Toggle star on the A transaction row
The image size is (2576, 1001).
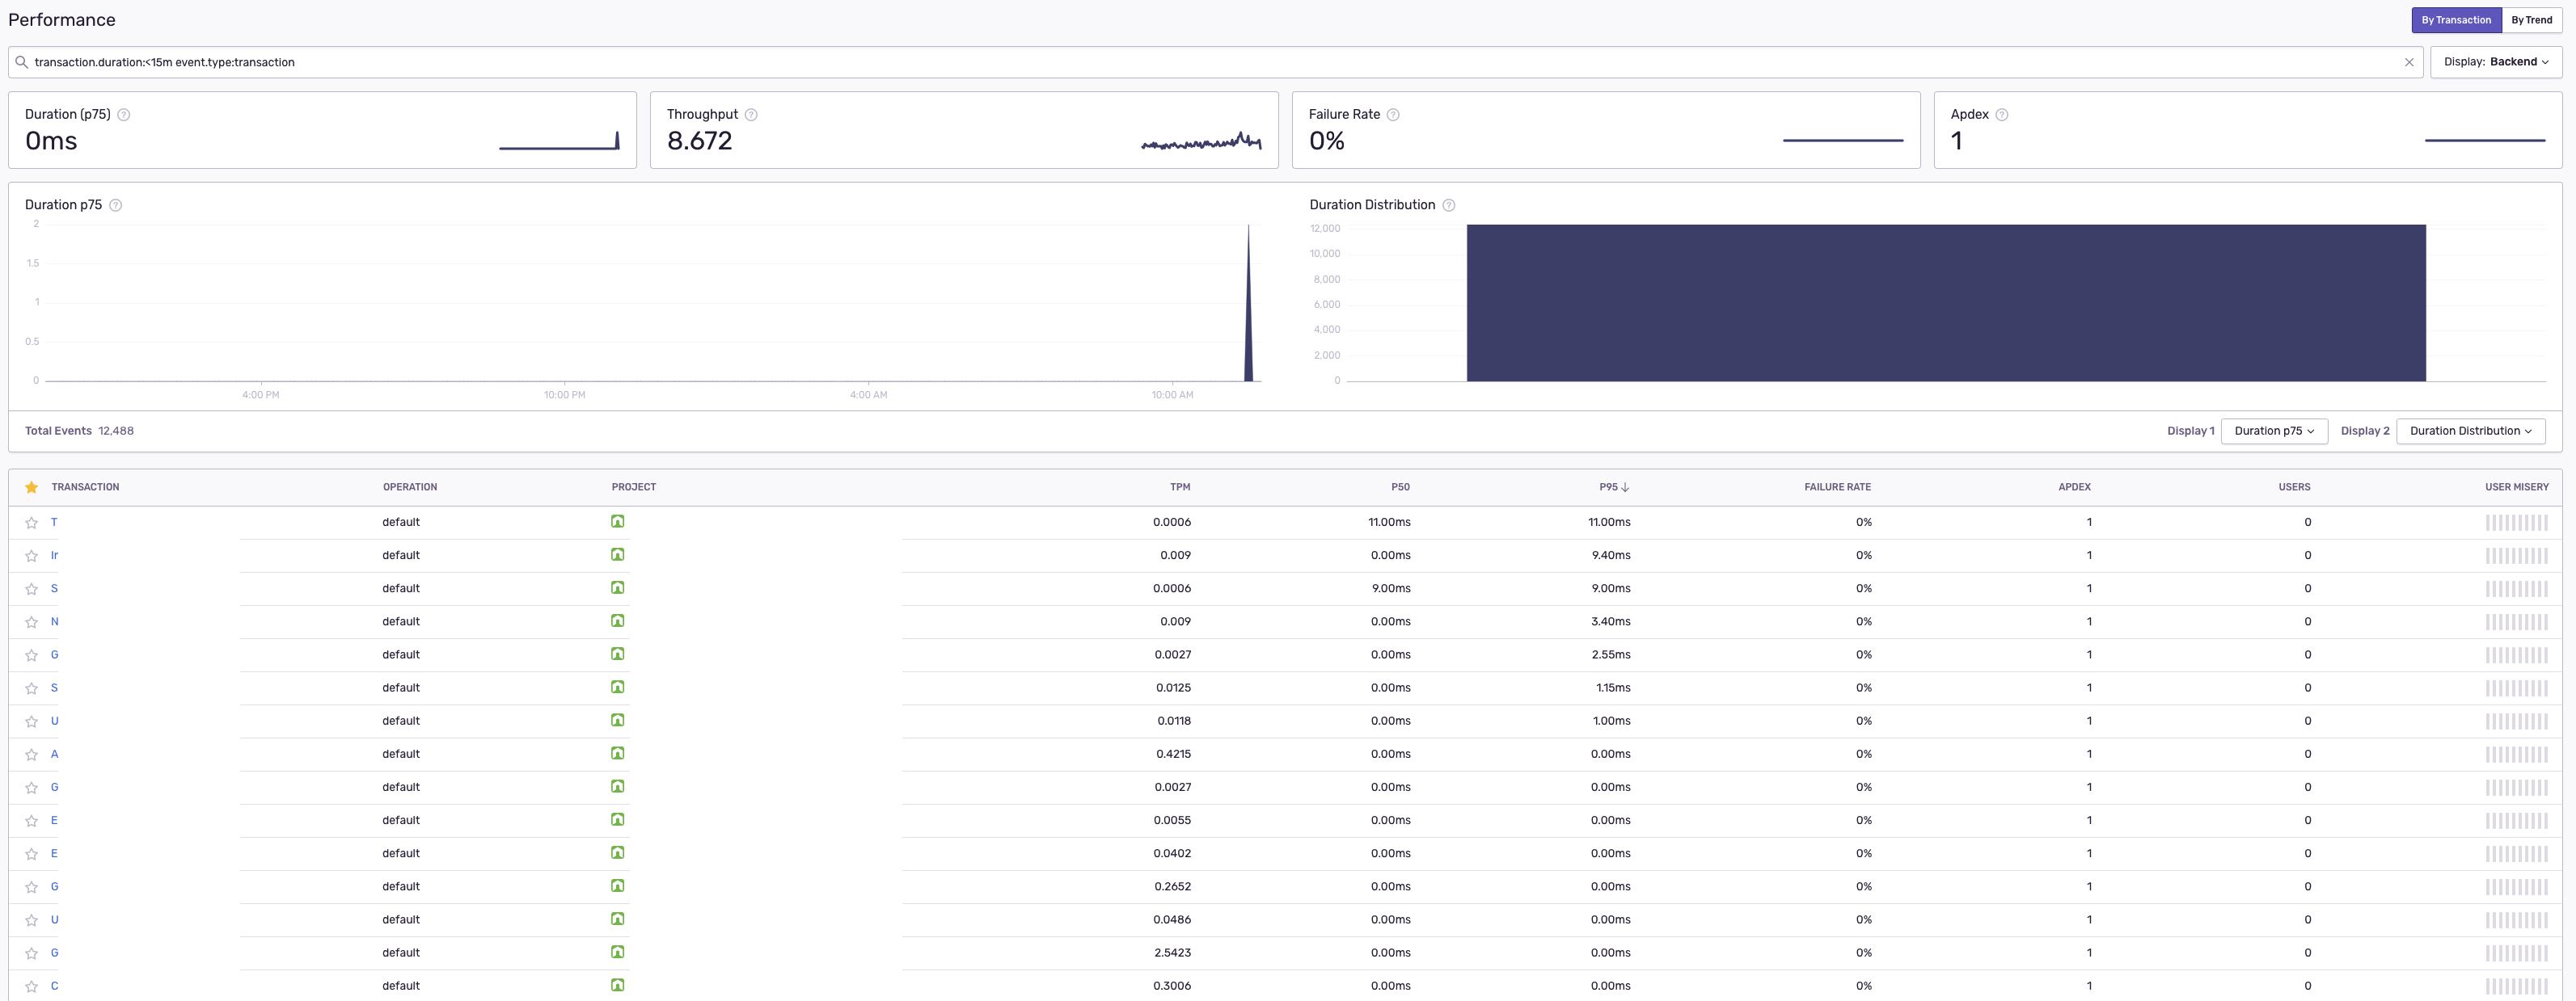coord(32,755)
